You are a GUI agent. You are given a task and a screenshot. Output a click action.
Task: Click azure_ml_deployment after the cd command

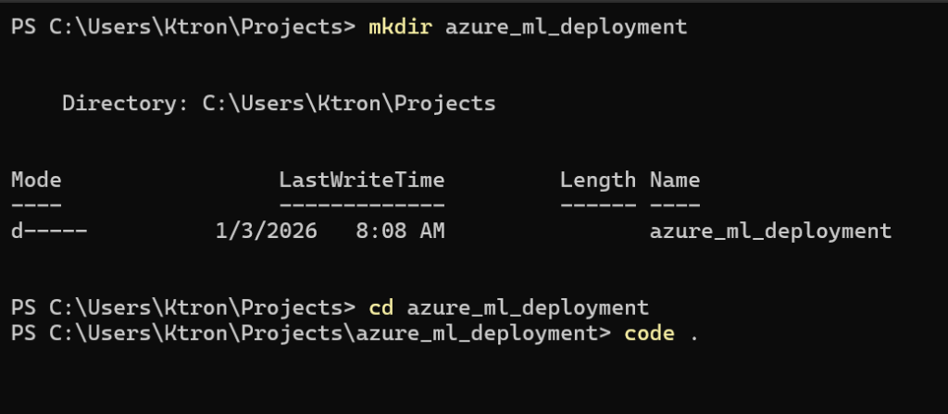(x=528, y=307)
